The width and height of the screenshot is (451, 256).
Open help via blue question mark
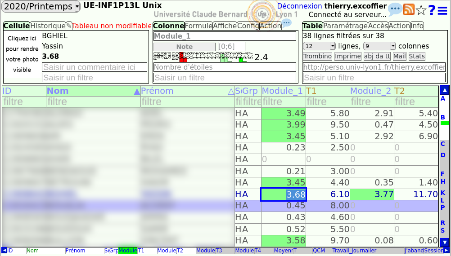click(x=432, y=10)
